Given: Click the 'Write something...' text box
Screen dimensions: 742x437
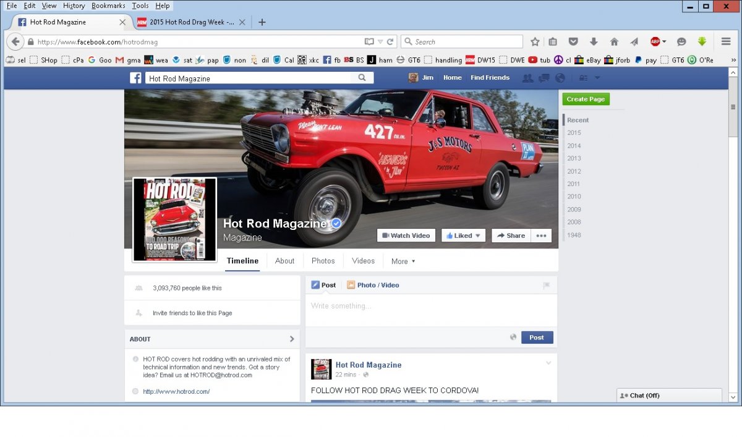Looking at the screenshot, I should click(431, 310).
